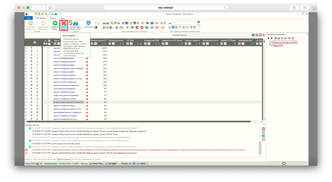
Task: Expand row 19 with its plus icon
Action: coord(26,109)
